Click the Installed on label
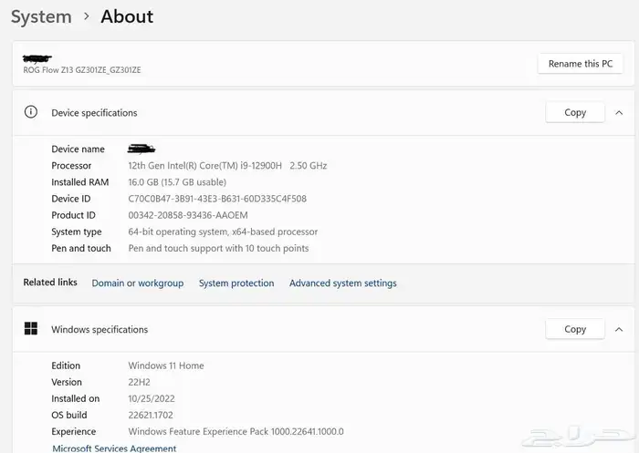639x453 pixels. click(x=76, y=399)
